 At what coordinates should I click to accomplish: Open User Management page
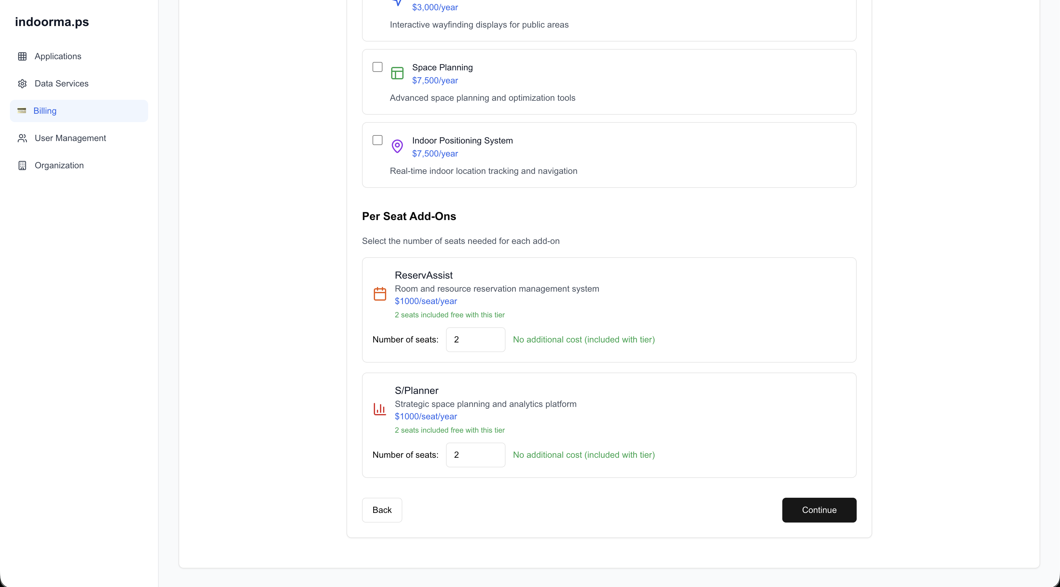click(79, 138)
